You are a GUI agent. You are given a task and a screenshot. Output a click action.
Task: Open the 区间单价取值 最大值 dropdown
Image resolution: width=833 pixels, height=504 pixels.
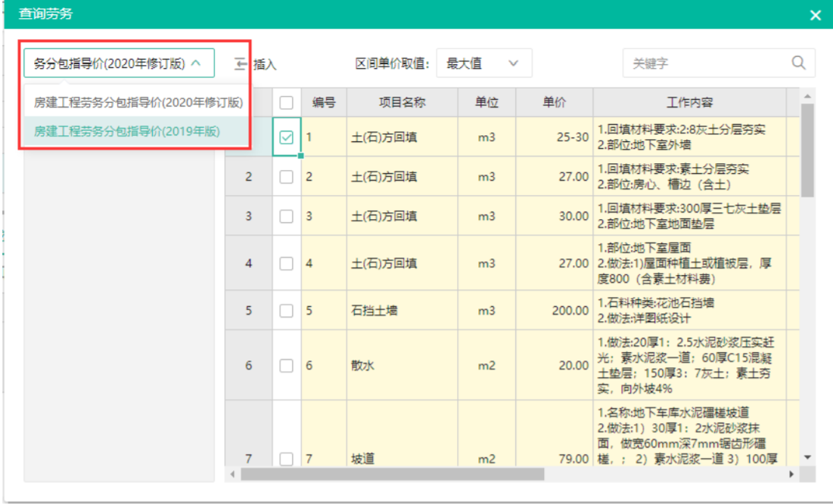pyautogui.click(x=484, y=63)
